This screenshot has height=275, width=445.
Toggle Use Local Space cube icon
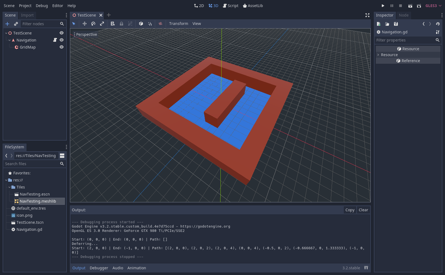141,24
